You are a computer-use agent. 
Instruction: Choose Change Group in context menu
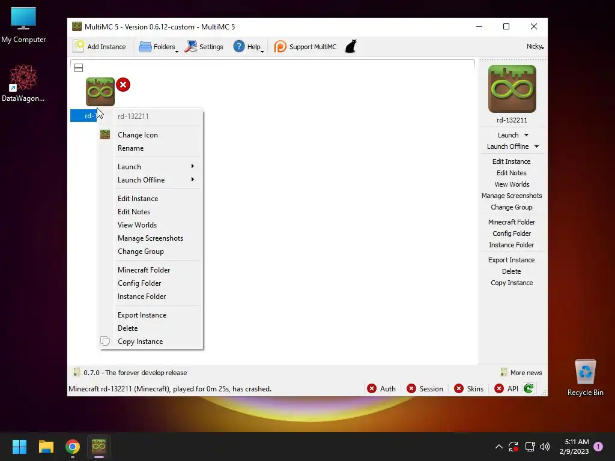[150, 252]
